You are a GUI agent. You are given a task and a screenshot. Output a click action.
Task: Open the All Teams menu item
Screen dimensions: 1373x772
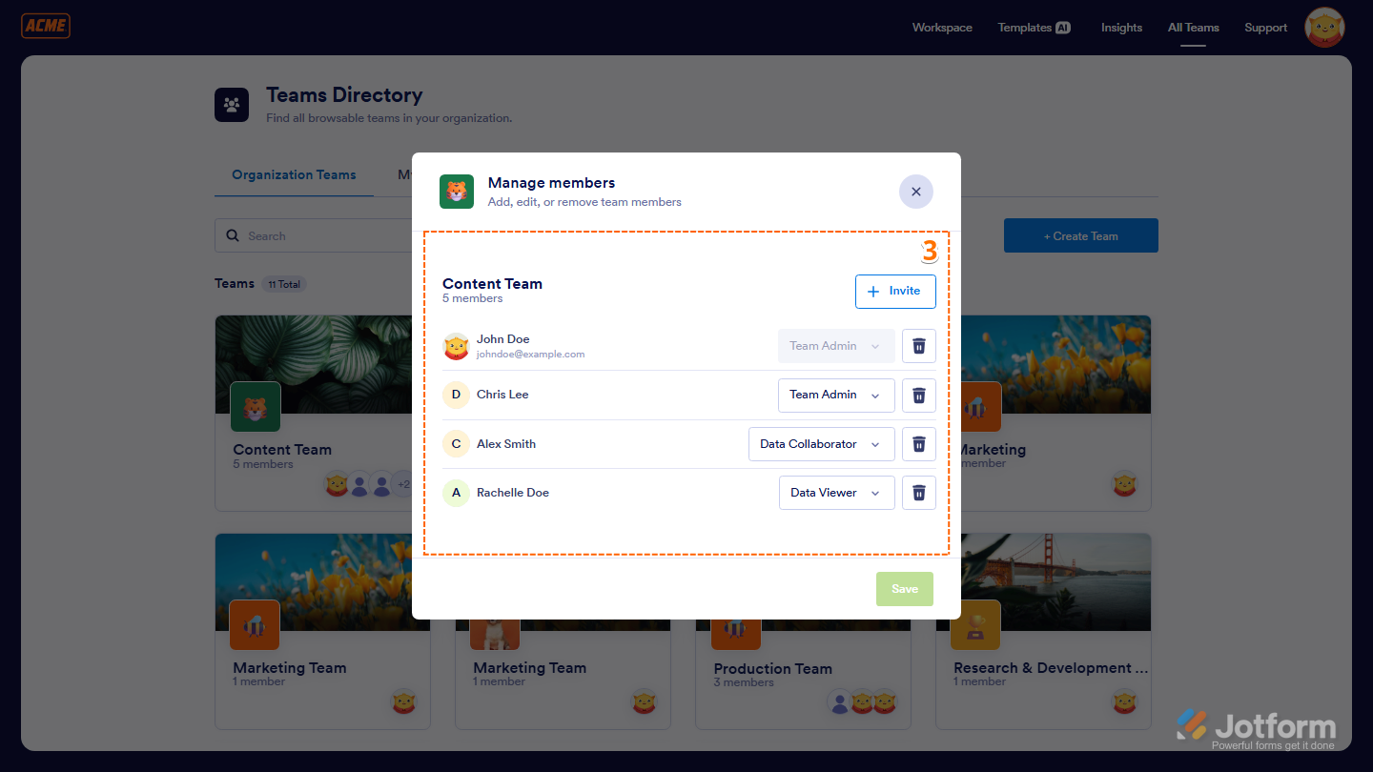[x=1193, y=28]
